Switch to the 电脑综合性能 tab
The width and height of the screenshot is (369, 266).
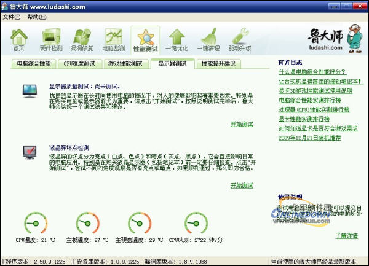tap(34, 63)
